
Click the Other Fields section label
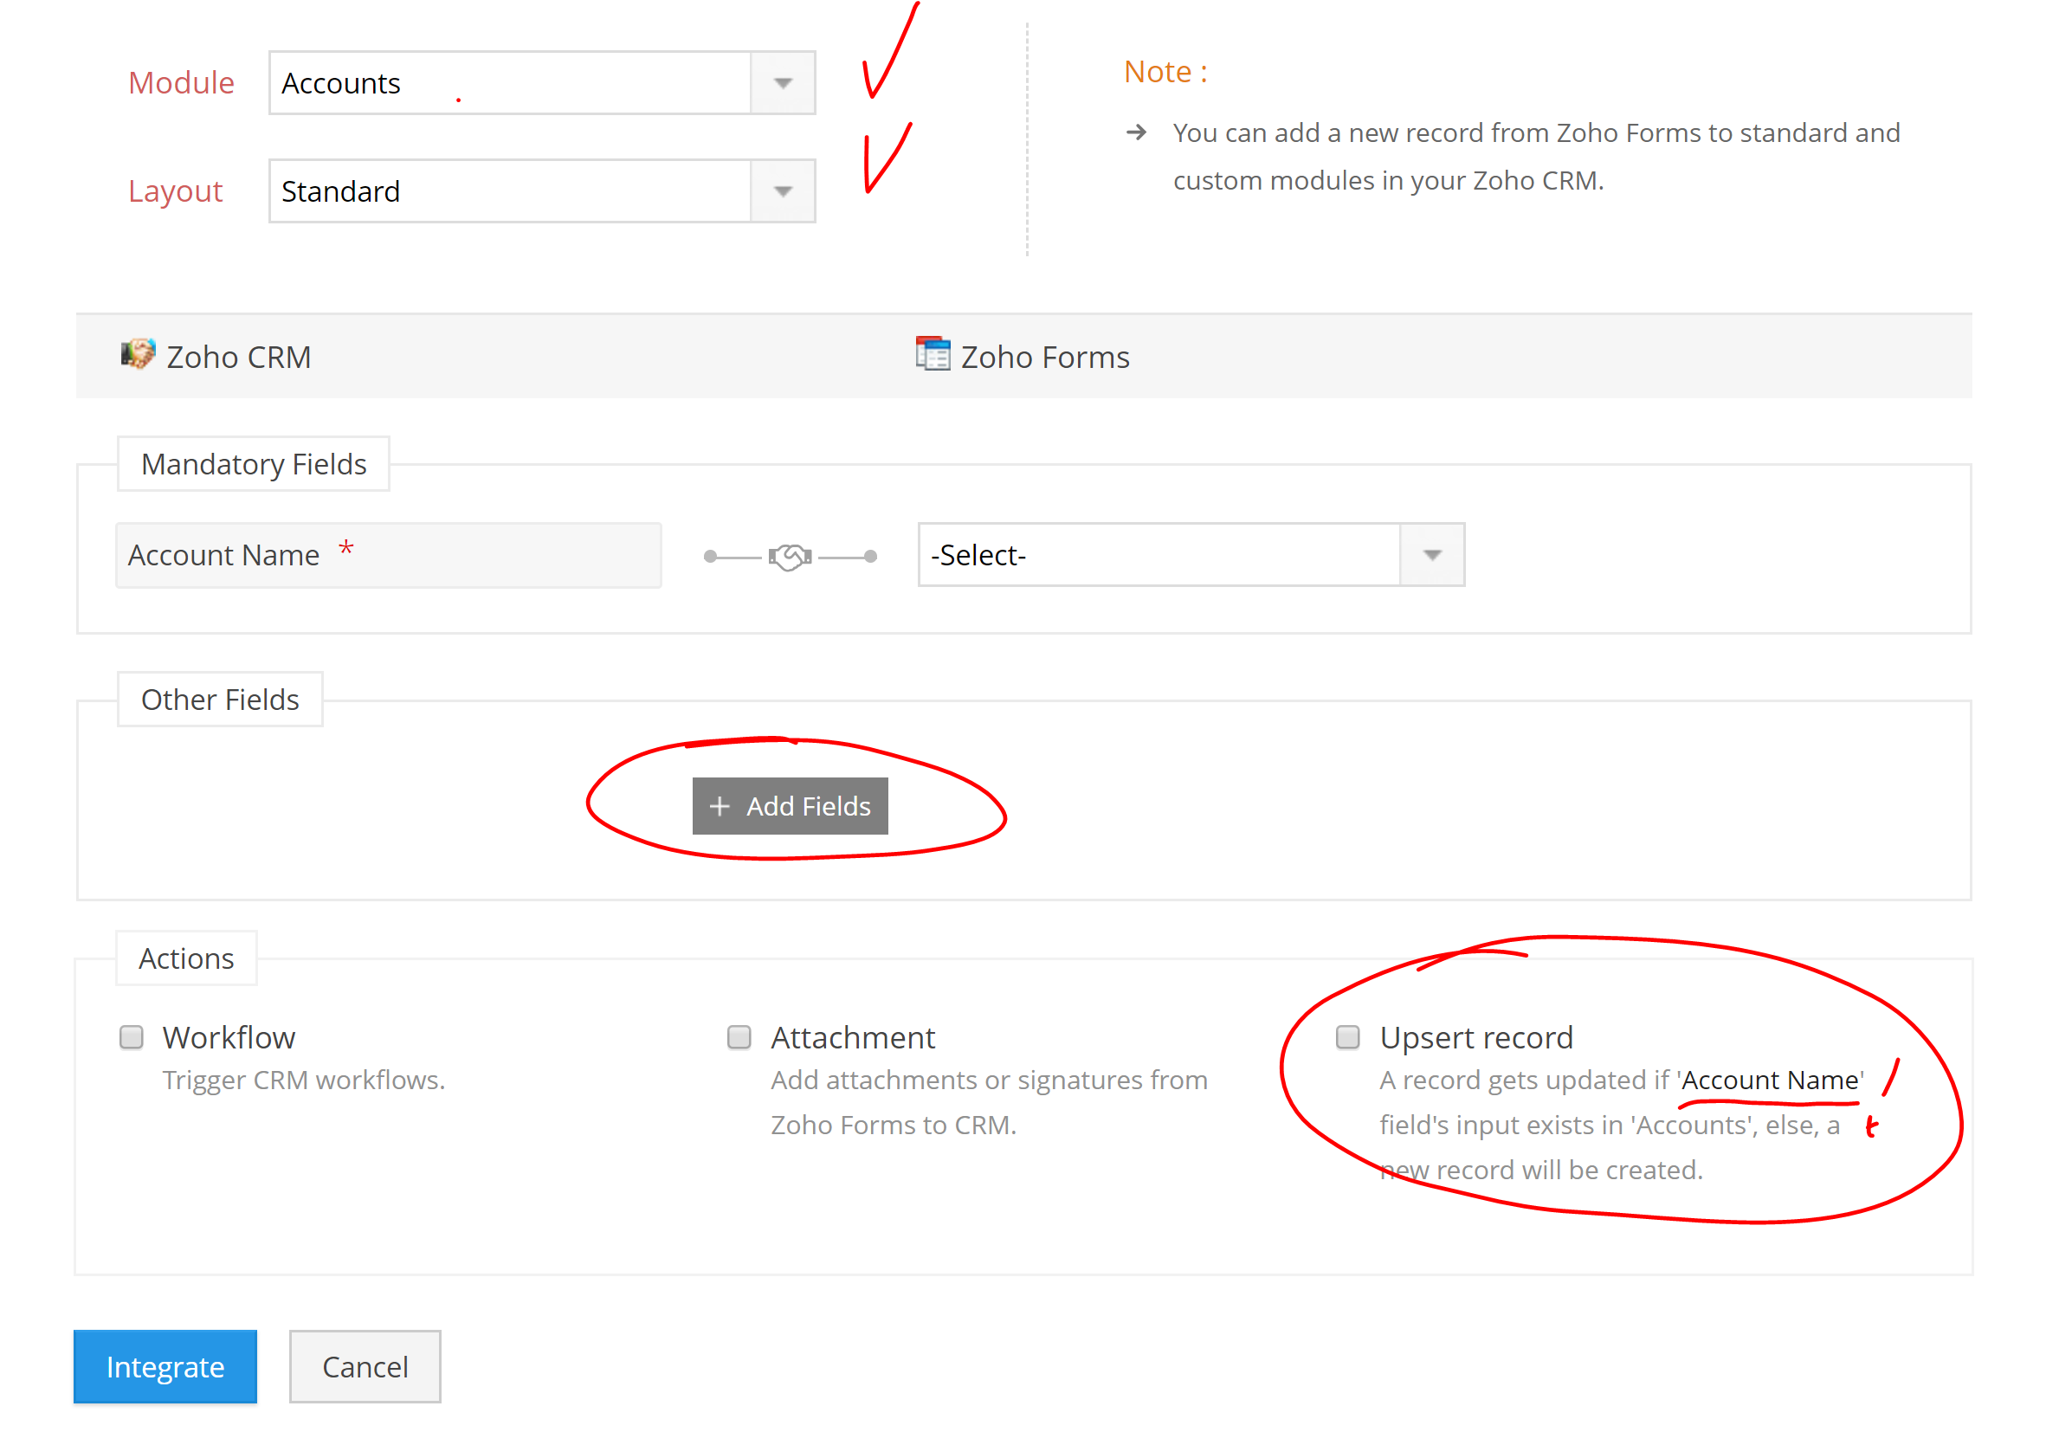coord(220,700)
